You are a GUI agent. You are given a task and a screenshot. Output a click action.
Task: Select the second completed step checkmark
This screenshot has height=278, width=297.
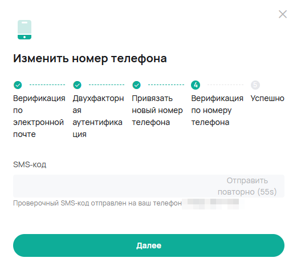(77, 85)
